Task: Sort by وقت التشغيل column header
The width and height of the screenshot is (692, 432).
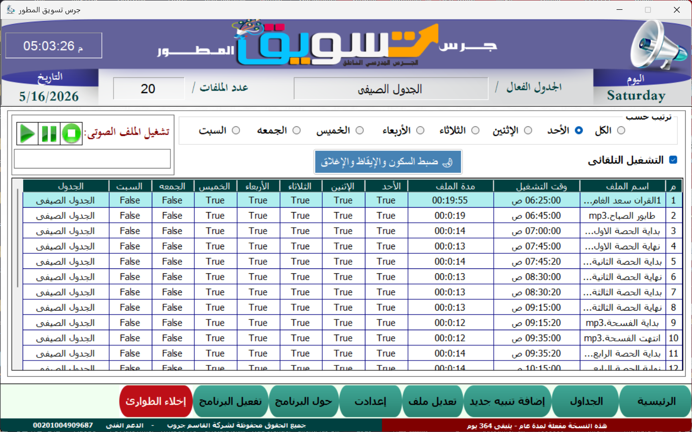Action: [537, 186]
